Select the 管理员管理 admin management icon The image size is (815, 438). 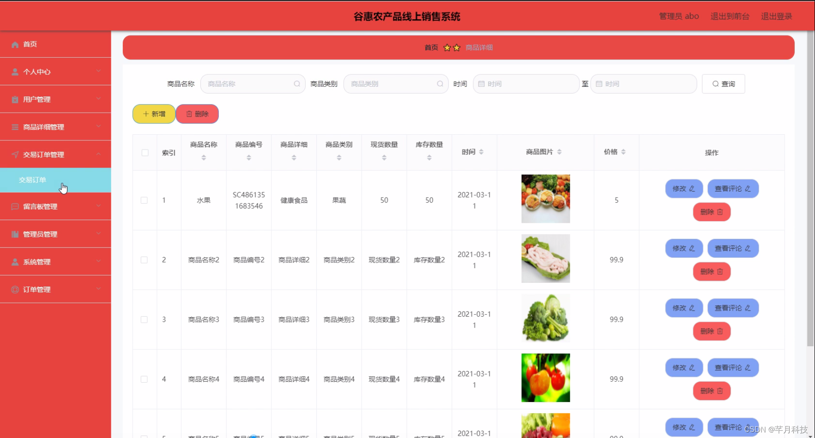coord(14,234)
